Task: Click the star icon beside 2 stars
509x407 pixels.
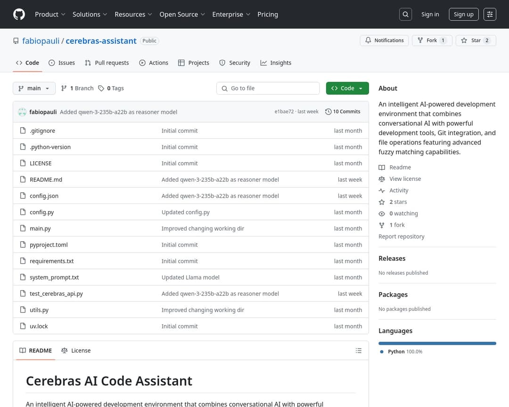Action: point(382,202)
